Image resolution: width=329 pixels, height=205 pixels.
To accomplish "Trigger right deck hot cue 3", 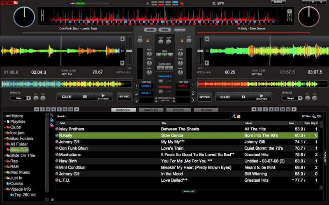I will 192,100.
